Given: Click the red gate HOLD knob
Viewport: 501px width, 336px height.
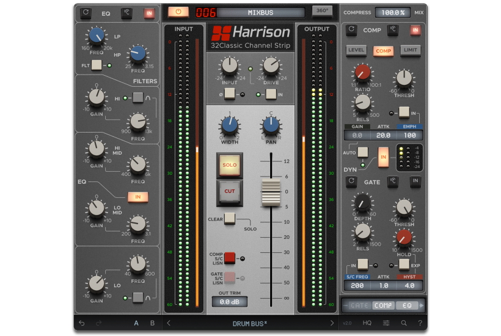Looking at the screenshot, I should point(404,238).
